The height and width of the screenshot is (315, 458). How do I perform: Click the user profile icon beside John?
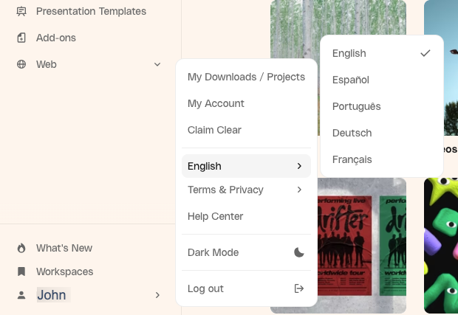(21, 295)
